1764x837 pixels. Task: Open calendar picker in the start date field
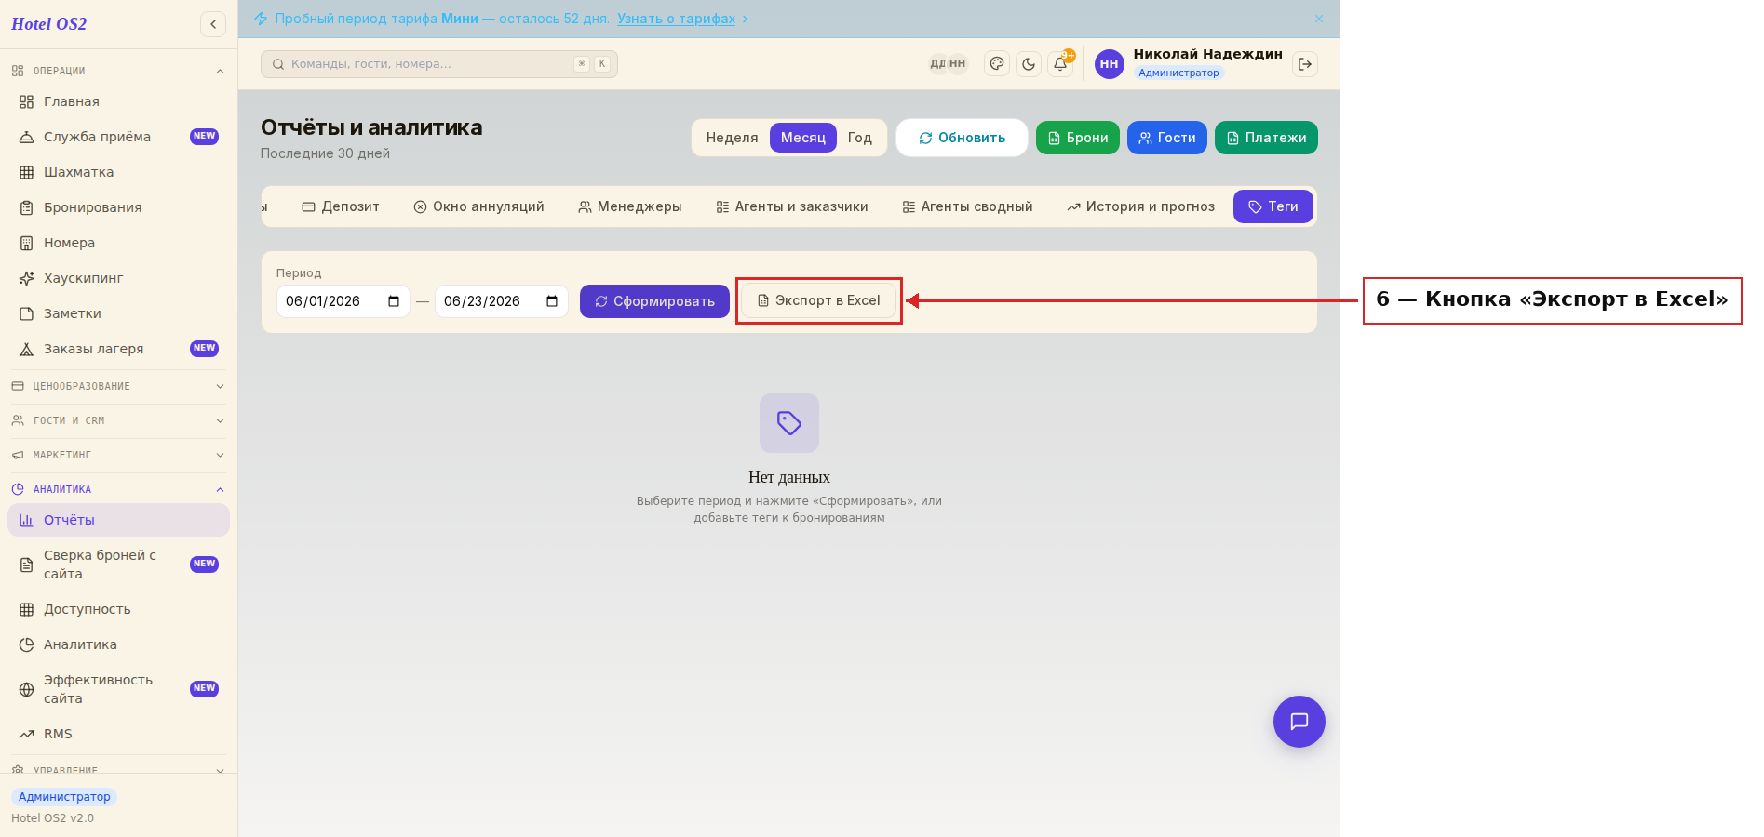click(x=394, y=301)
